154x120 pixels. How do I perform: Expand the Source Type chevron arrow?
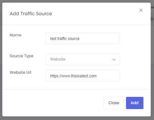pyautogui.click(x=114, y=60)
